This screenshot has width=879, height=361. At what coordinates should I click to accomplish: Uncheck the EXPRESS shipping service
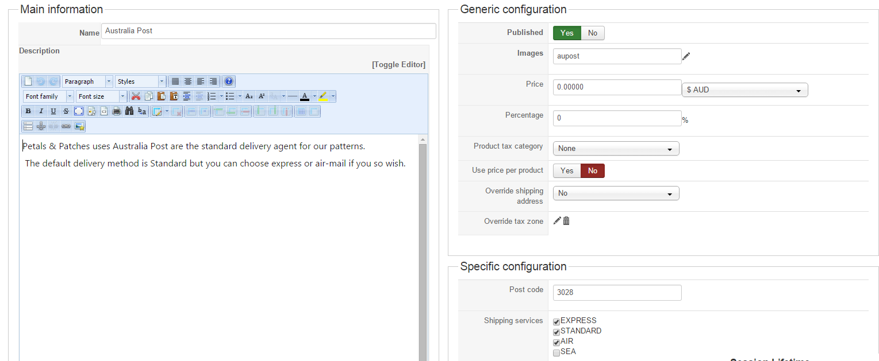coord(556,321)
